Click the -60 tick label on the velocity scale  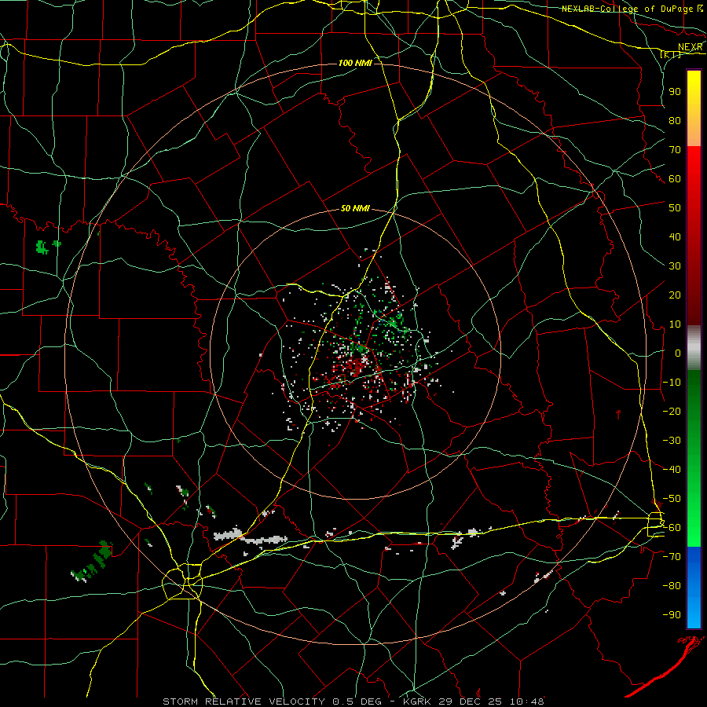(672, 528)
